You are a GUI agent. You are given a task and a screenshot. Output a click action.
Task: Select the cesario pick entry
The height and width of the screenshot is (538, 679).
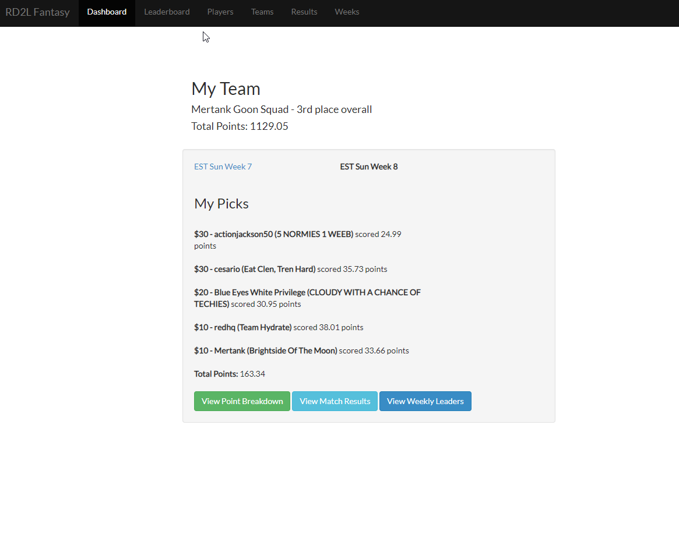(x=255, y=269)
